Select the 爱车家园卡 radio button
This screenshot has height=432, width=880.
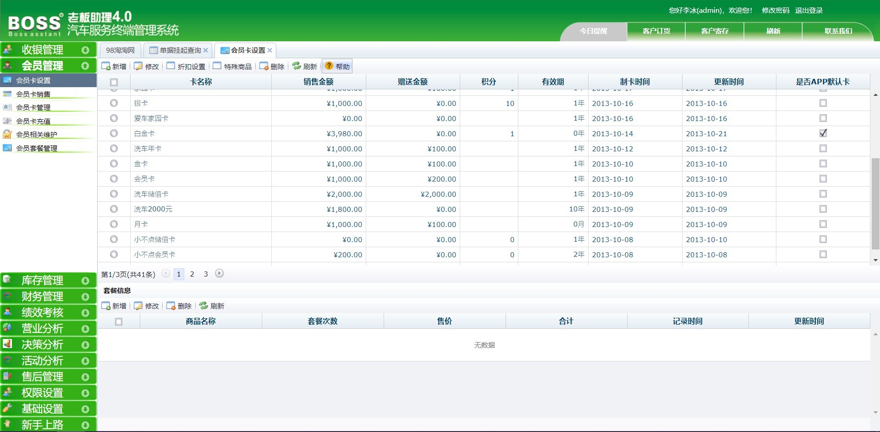114,118
